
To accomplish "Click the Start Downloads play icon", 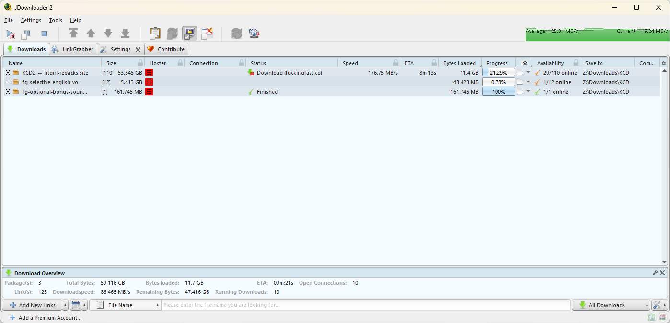I will click(x=11, y=34).
